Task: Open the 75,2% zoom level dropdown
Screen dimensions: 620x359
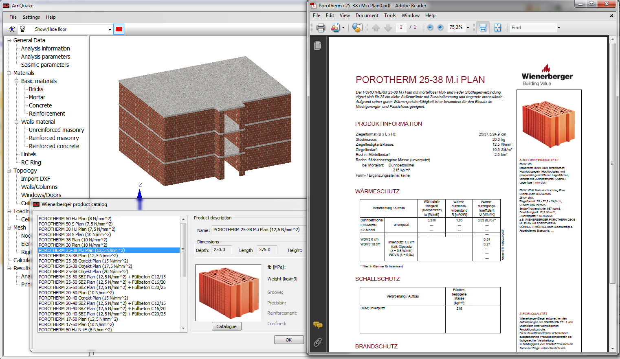Action: pos(468,28)
